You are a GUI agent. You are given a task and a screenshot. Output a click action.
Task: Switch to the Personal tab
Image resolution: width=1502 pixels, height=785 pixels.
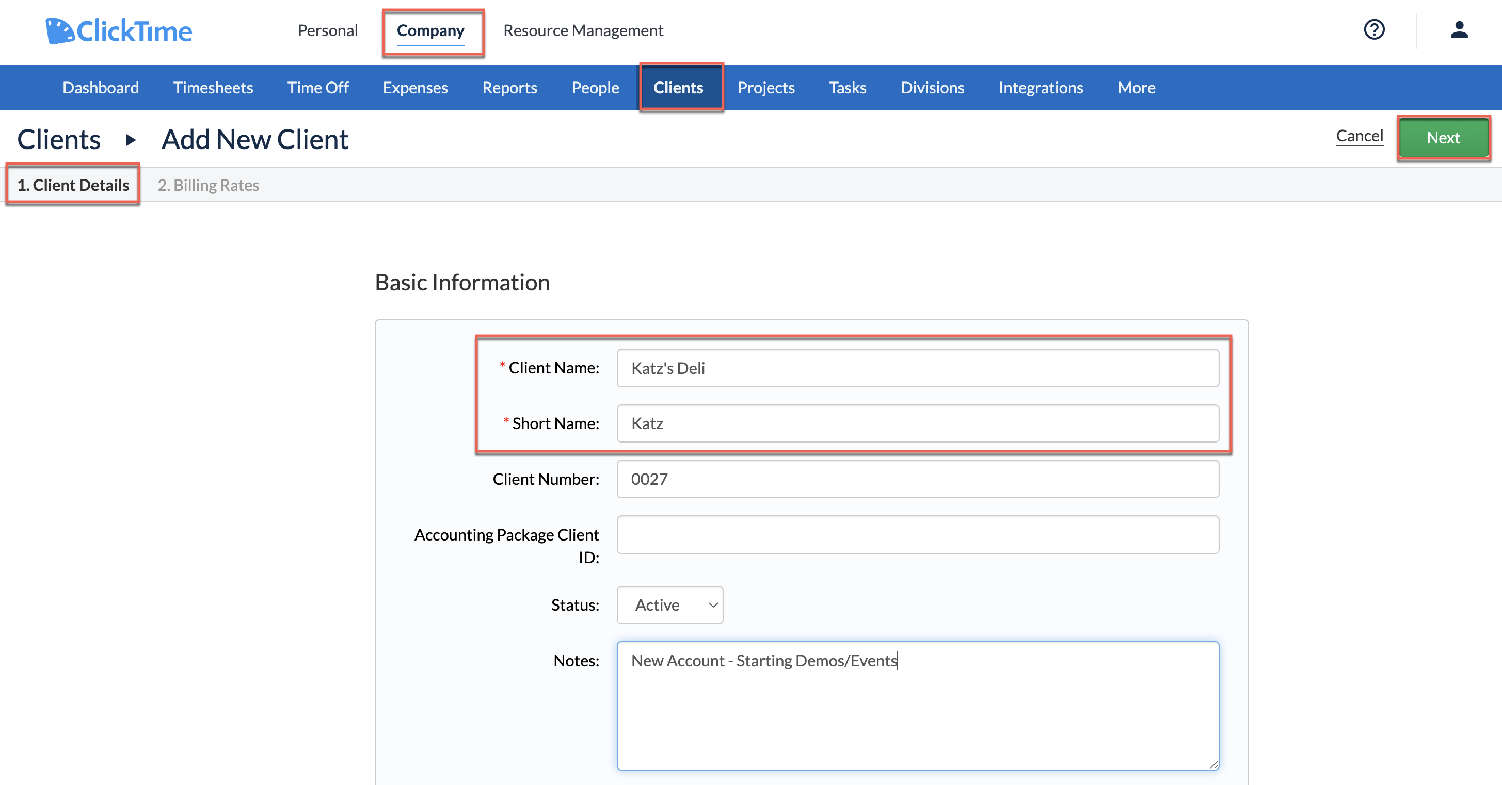pyautogui.click(x=328, y=30)
